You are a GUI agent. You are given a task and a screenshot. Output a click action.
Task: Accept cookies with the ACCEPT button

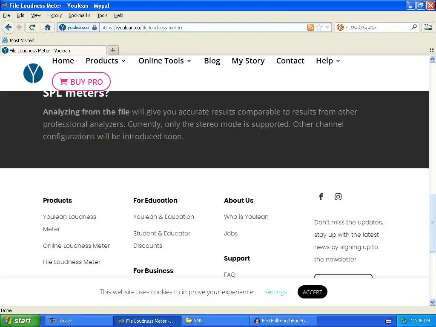click(x=312, y=292)
